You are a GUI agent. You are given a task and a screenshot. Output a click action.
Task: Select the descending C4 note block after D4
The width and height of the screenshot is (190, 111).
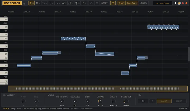coord(105,54)
